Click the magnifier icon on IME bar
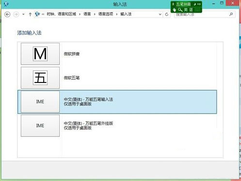Screen dimensions: 241x181 180,10
